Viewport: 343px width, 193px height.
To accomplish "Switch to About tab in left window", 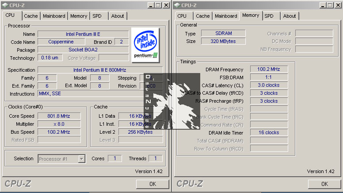I will point(118,16).
